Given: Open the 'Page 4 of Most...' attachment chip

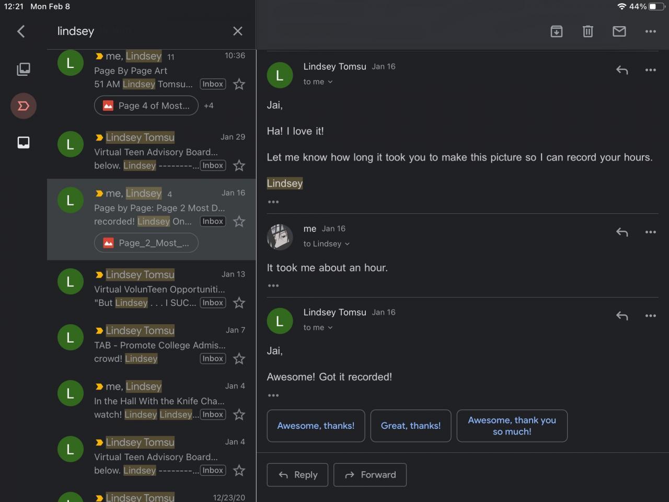Looking at the screenshot, I should (x=146, y=106).
